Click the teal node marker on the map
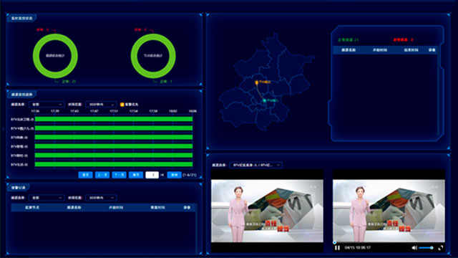 (x=265, y=100)
